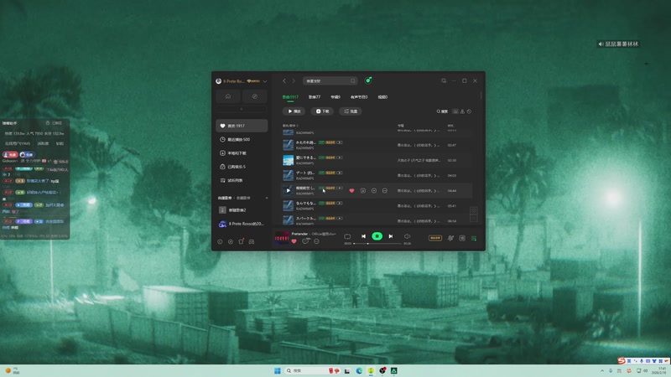The width and height of the screenshot is (671, 377).
Task: Go back with the left arrow
Action: point(284,80)
